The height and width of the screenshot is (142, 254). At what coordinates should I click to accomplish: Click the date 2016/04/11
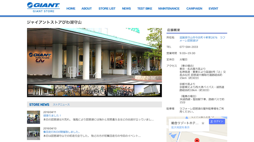50,112
